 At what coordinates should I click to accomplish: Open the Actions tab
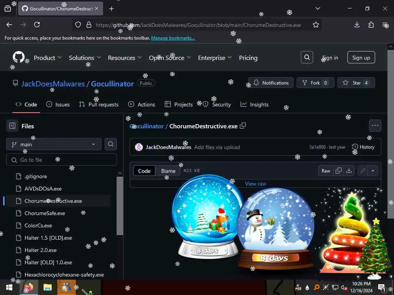coord(142,104)
